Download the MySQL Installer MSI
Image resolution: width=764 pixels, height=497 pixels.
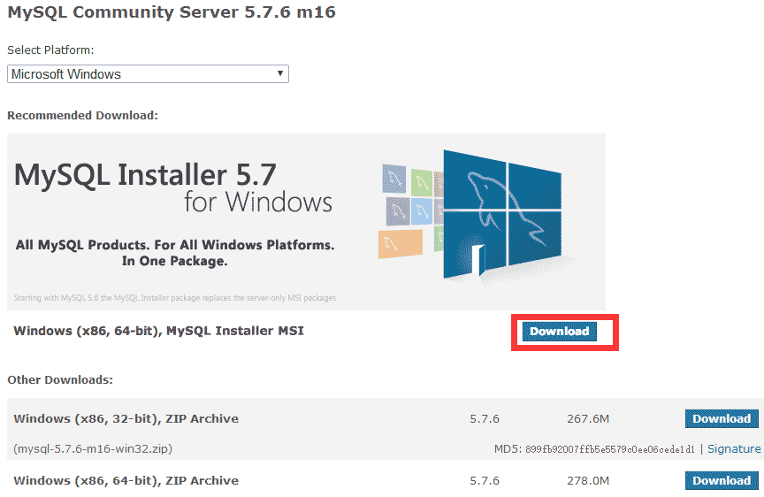tap(559, 332)
